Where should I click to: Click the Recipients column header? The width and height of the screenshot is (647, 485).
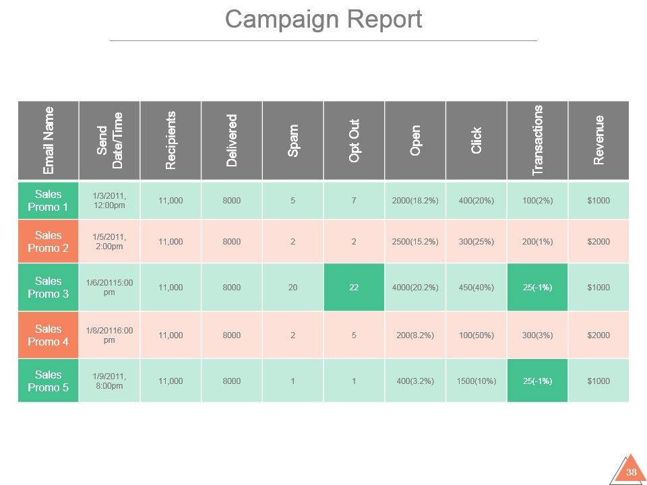pyautogui.click(x=171, y=140)
